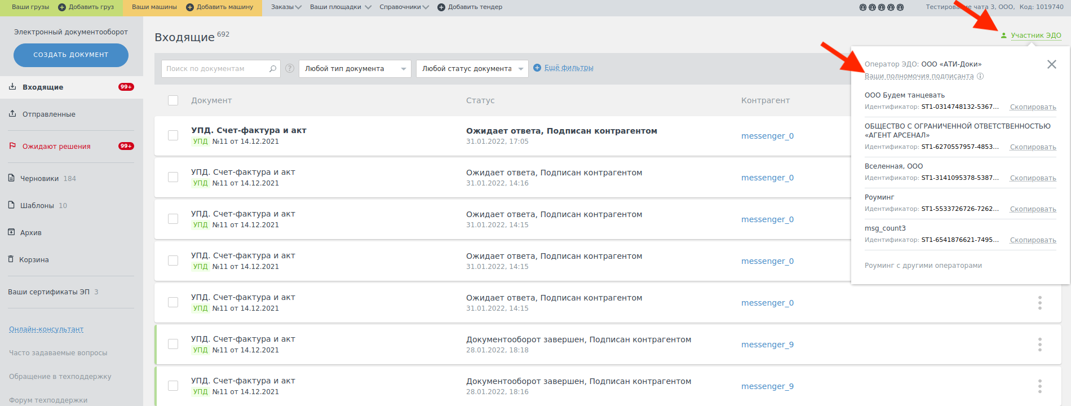Click the plus icon next to Ещё фильтры
Viewport: 1071px width, 406px height.
[537, 68]
